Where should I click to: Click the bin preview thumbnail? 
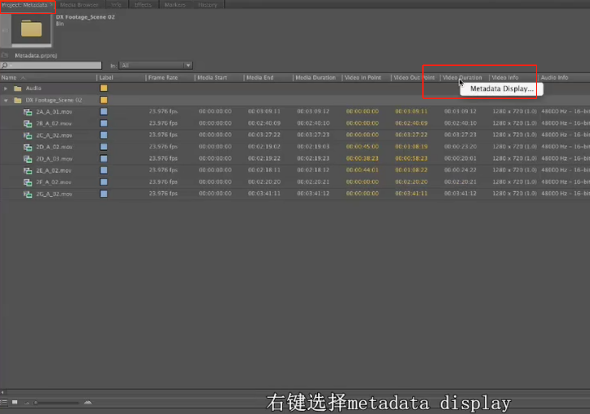coord(31,29)
